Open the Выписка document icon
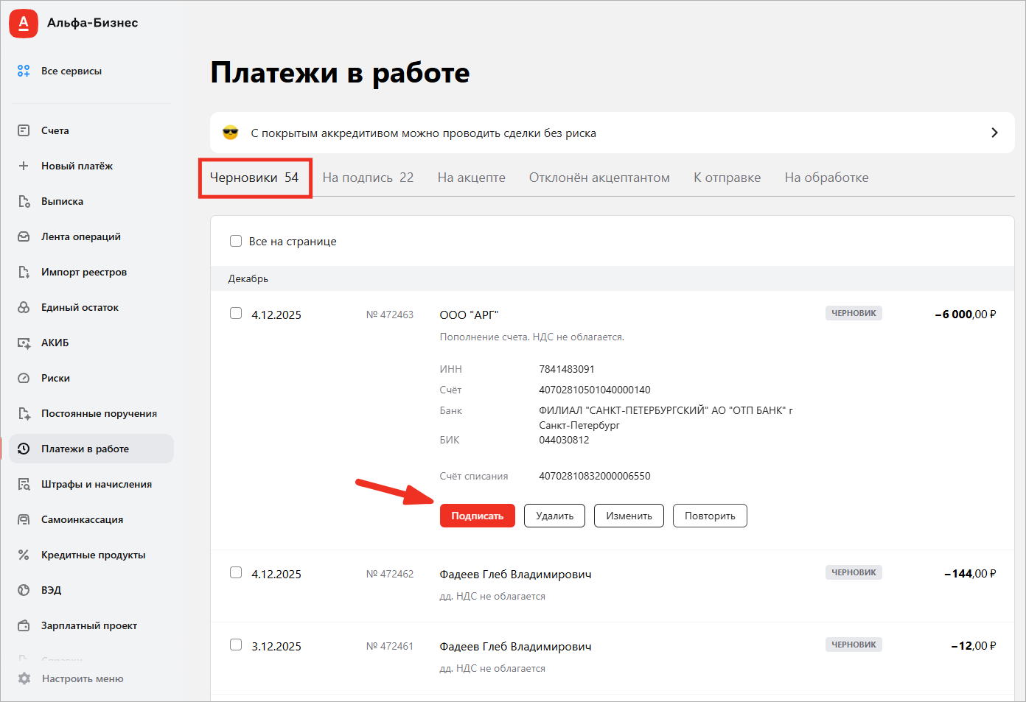The height and width of the screenshot is (702, 1026). click(24, 201)
